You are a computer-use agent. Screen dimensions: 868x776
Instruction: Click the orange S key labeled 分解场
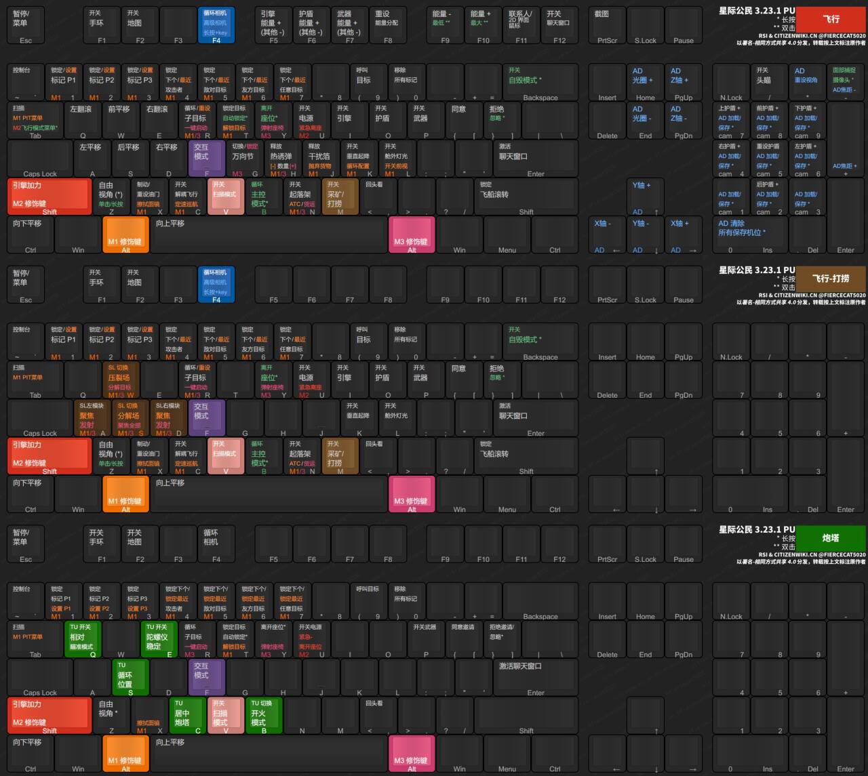pos(130,418)
